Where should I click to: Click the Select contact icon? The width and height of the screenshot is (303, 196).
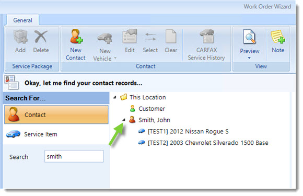pyautogui.click(x=150, y=37)
